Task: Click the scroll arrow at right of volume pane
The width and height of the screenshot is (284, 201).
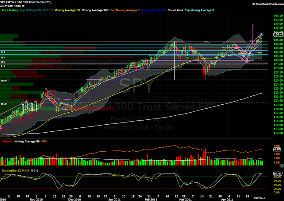Action: (x=282, y=166)
